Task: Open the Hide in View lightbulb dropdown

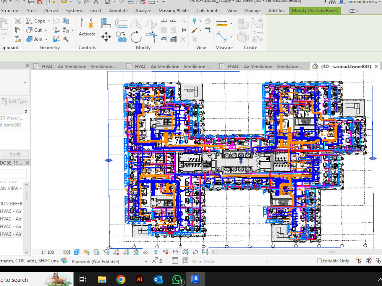Action: [200, 21]
